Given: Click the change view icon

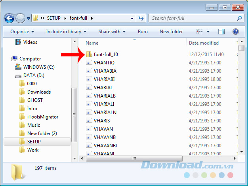Looking at the screenshot, I should click(x=200, y=32).
